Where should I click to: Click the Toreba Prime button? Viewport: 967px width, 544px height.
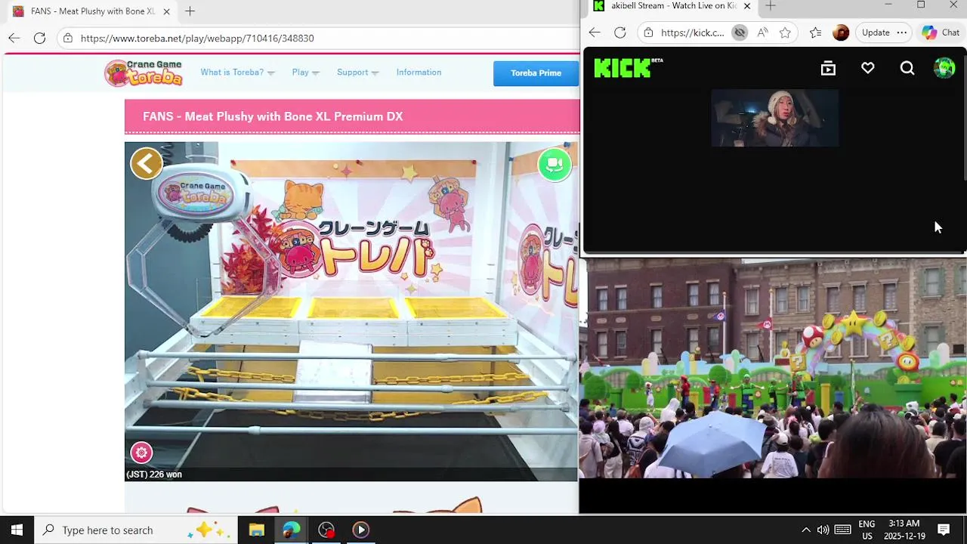point(536,73)
